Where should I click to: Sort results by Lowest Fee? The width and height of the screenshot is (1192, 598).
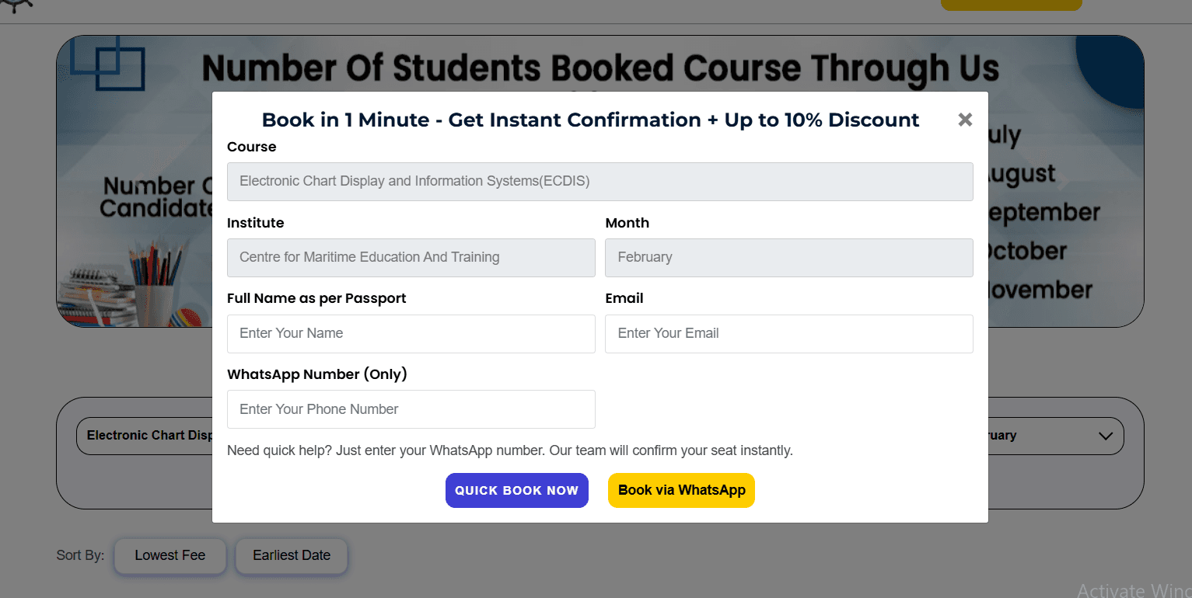[x=170, y=556]
